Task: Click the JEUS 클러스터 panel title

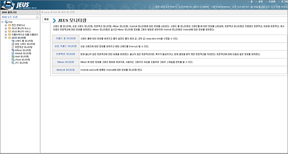Action: [x=9, y=12]
